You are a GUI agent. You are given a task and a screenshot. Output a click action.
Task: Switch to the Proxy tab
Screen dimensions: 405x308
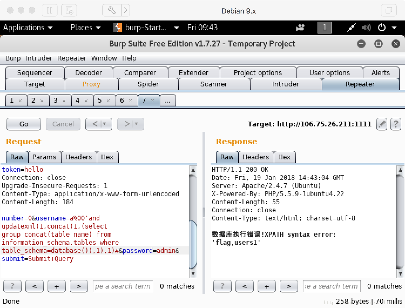coord(92,84)
